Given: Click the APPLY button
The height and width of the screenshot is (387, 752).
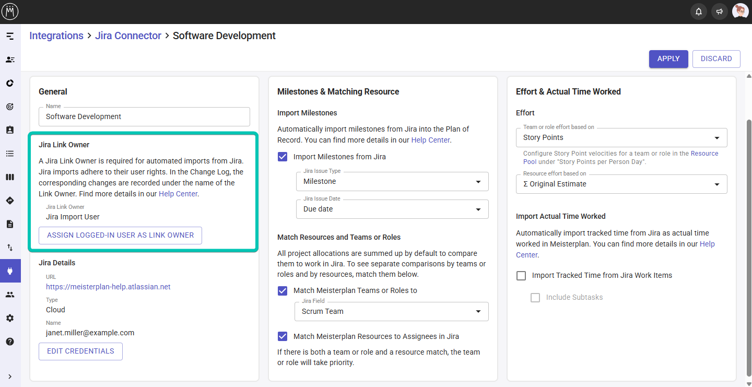Looking at the screenshot, I should click(668, 58).
